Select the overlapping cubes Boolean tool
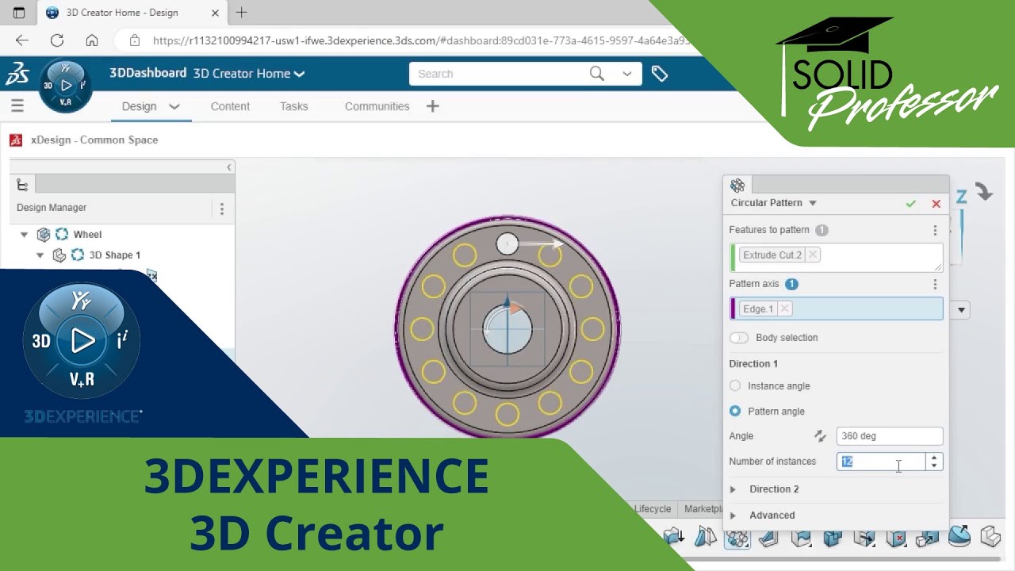 pos(833,538)
